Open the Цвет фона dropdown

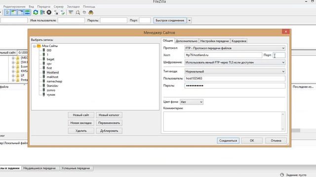pos(191,102)
